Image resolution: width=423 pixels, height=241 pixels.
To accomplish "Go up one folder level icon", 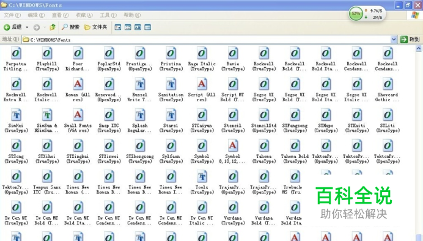I will tap(53, 27).
